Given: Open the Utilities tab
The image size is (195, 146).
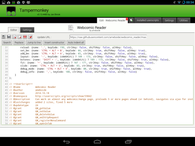Looking at the screenshot, I should 184,21.
